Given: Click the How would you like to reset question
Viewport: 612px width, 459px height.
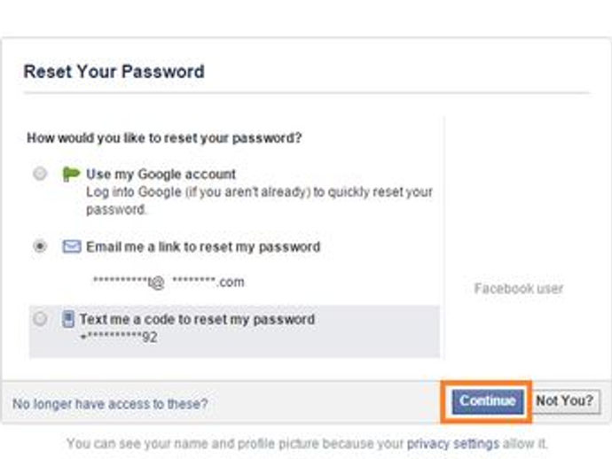Looking at the screenshot, I should point(164,138).
